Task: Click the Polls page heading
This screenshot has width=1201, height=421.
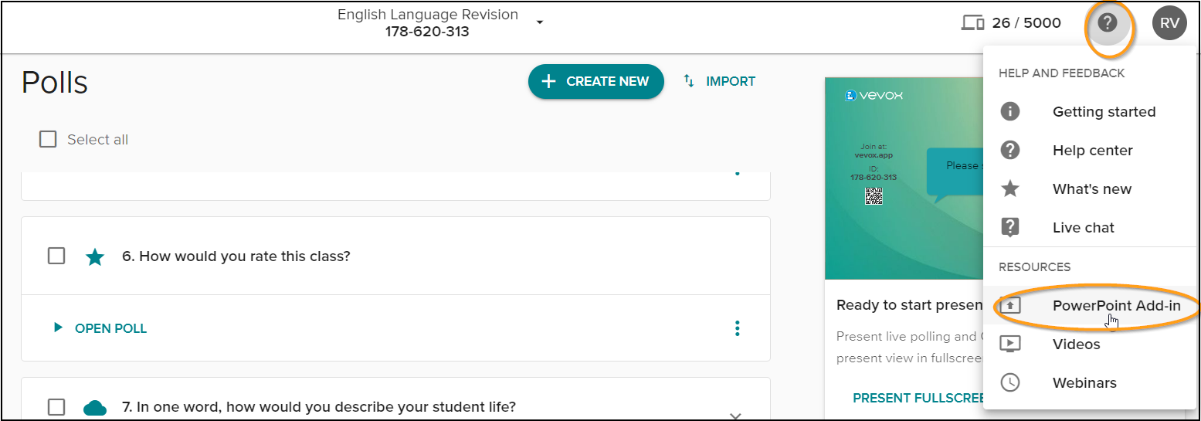Action: (55, 82)
